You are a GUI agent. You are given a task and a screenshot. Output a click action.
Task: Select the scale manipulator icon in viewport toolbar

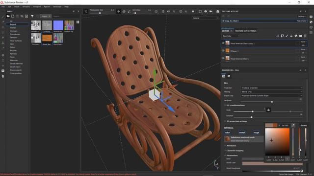click(129, 12)
